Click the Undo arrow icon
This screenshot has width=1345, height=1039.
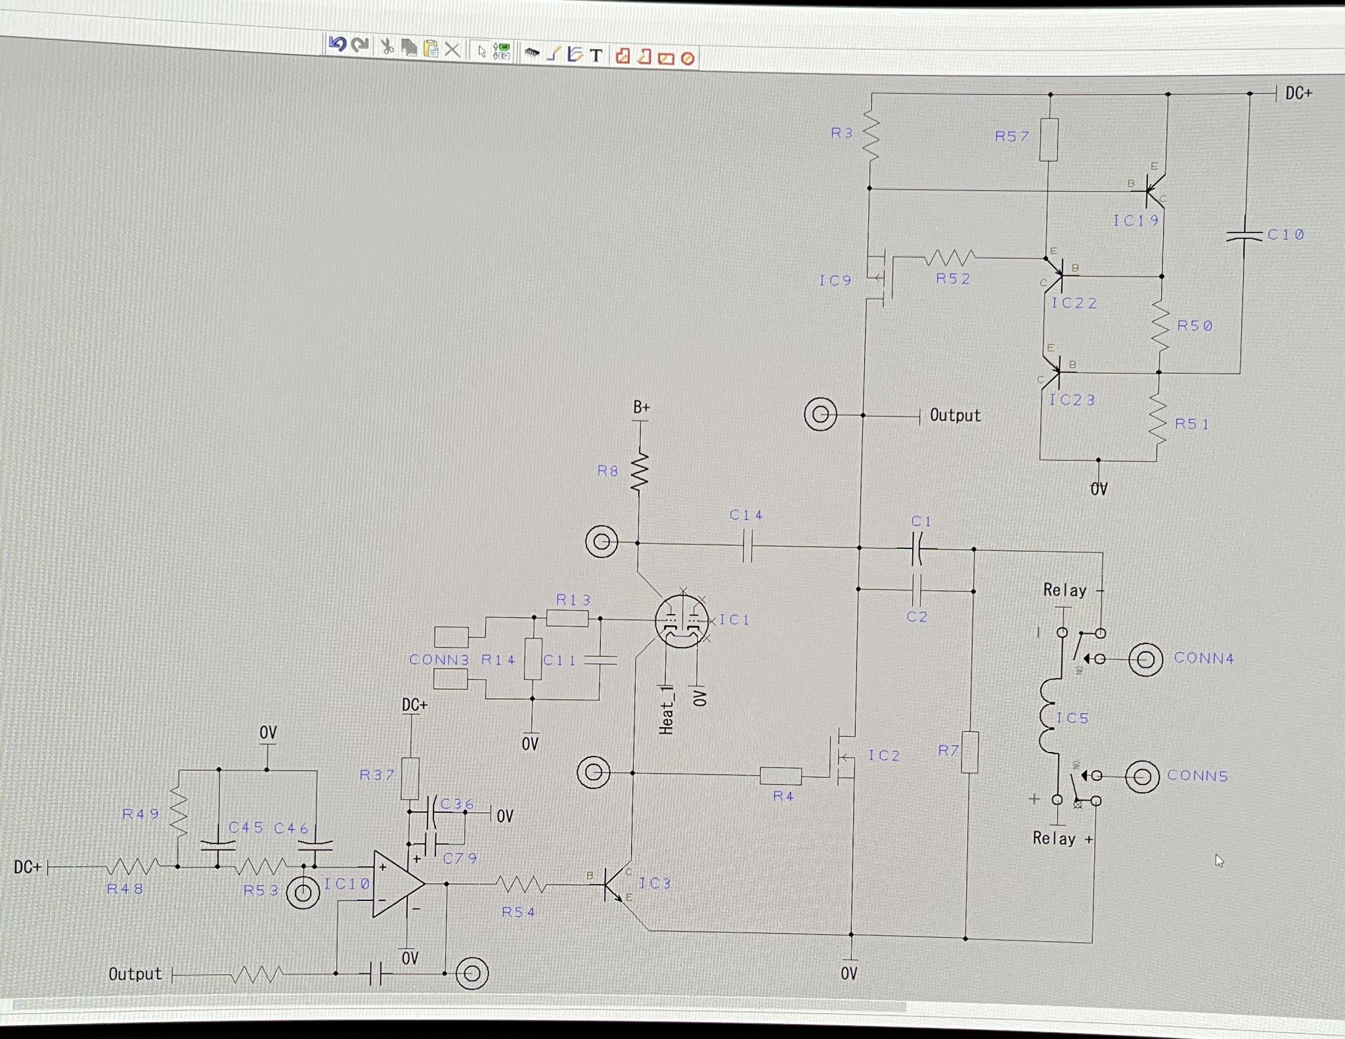click(337, 45)
